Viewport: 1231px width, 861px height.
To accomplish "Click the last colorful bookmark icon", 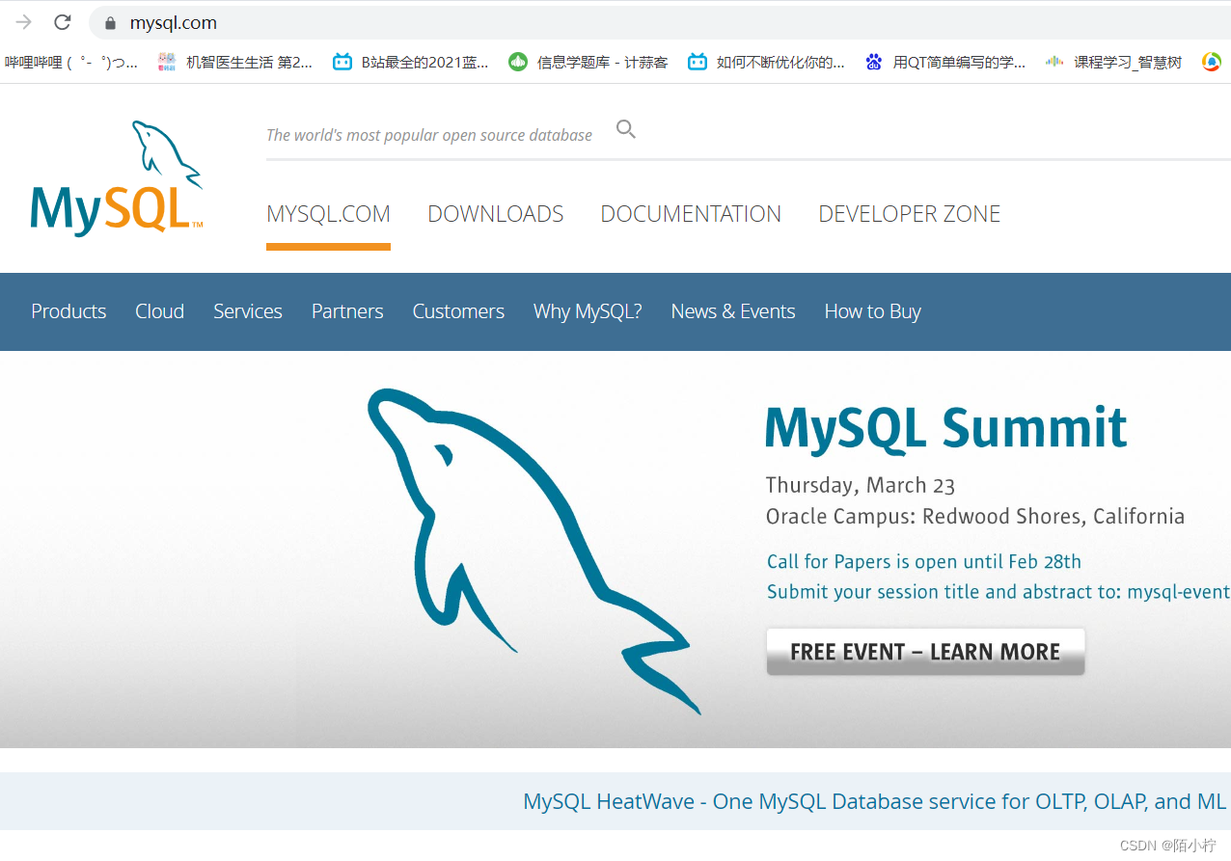I will (x=1212, y=62).
